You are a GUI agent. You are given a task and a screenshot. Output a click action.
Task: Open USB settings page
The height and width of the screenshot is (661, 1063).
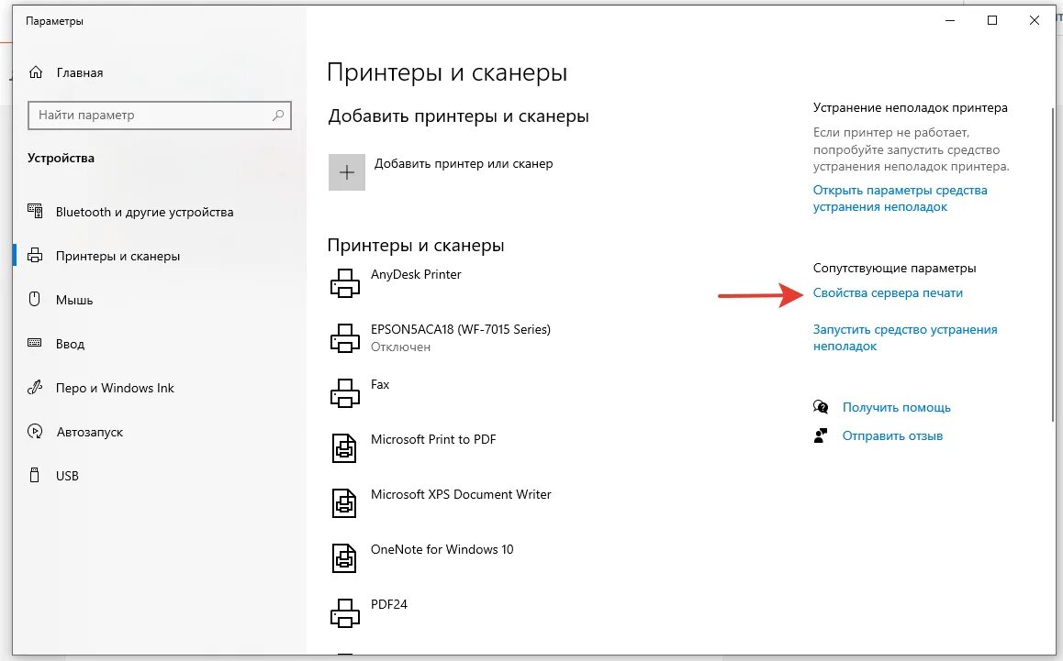pos(67,476)
